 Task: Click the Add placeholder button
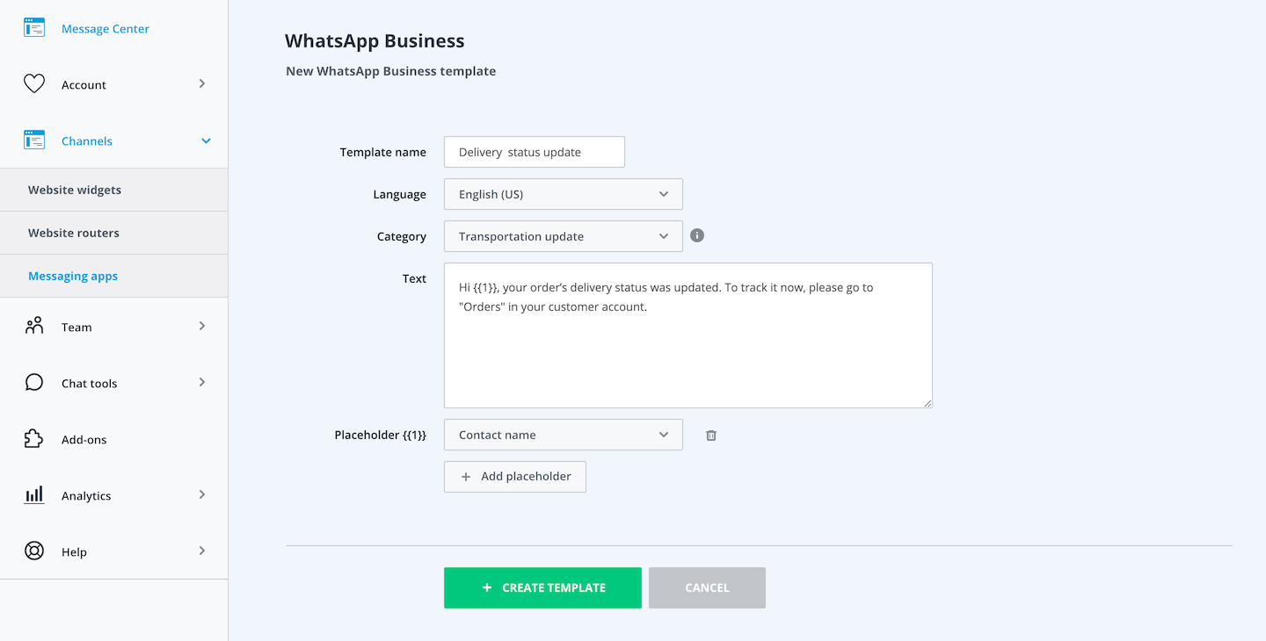(x=515, y=477)
